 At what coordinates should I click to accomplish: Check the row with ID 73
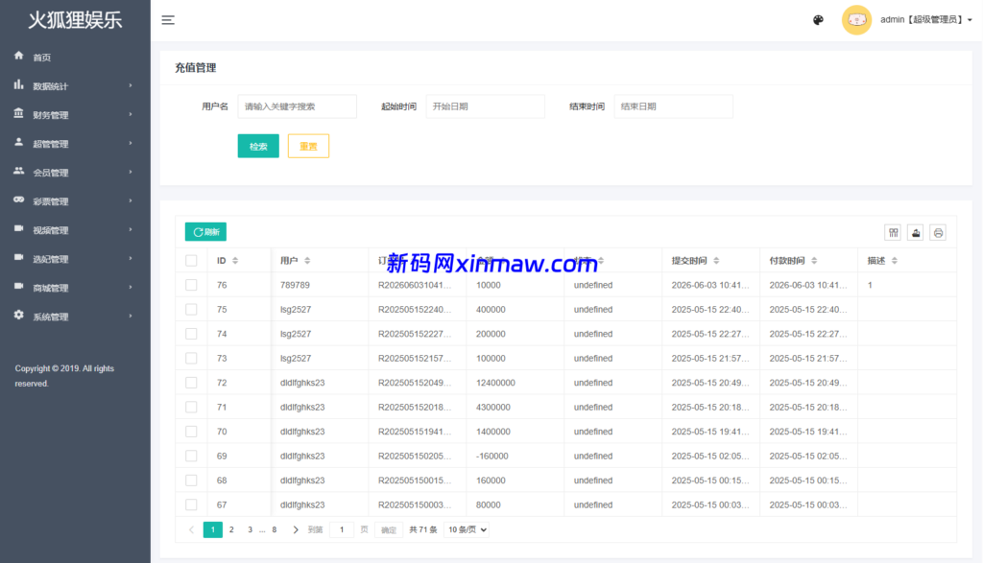click(191, 358)
